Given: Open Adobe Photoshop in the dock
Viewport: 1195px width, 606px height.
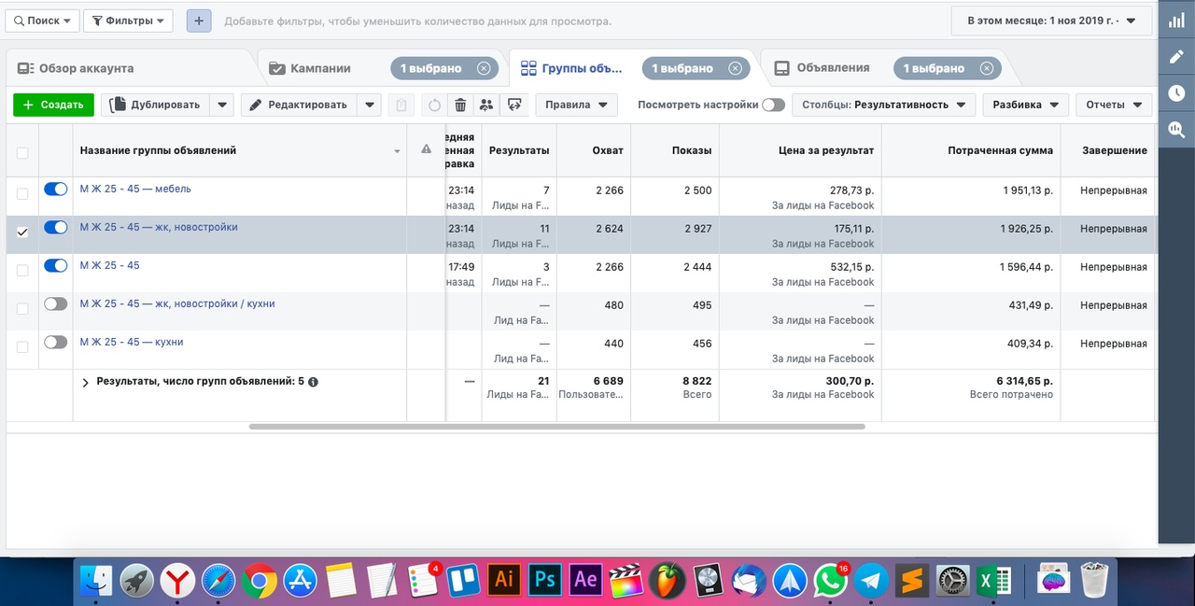Looking at the screenshot, I should [x=545, y=581].
